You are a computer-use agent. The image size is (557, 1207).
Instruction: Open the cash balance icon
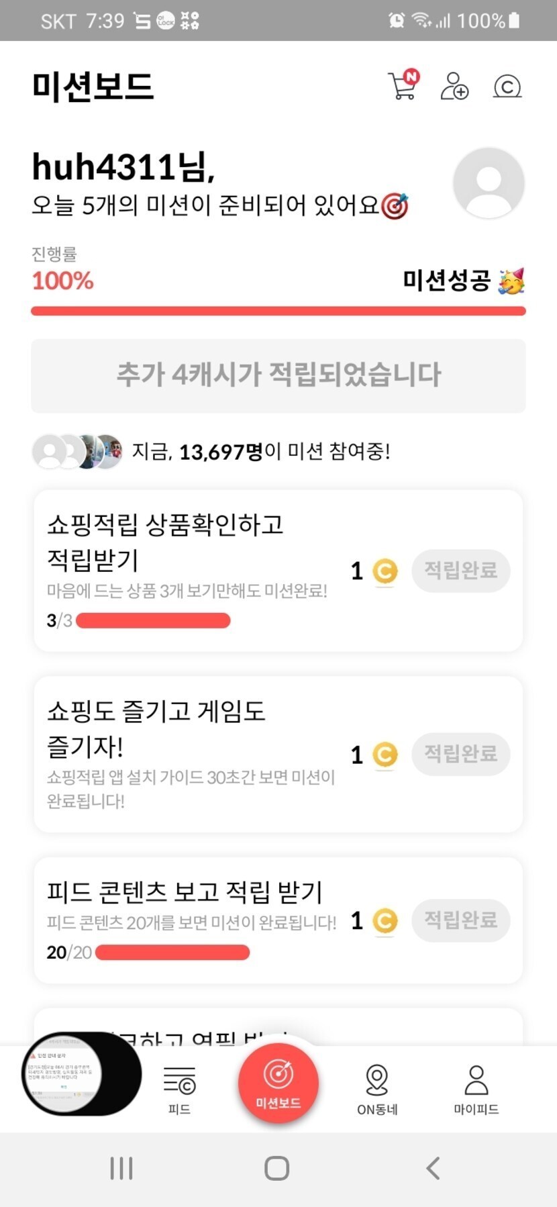coord(507,87)
